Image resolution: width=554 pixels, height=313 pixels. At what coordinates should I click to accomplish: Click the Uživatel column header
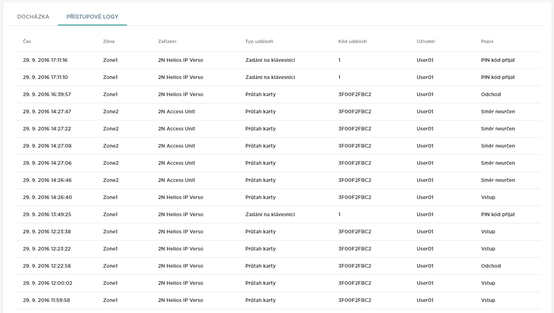(426, 41)
